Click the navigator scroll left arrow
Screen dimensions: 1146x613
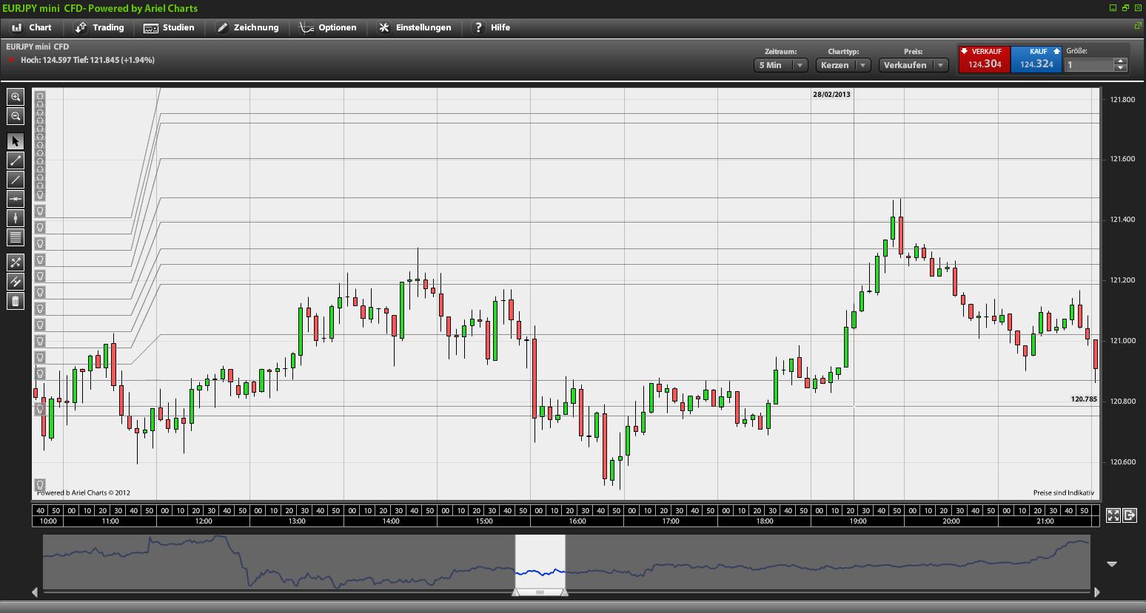35,592
